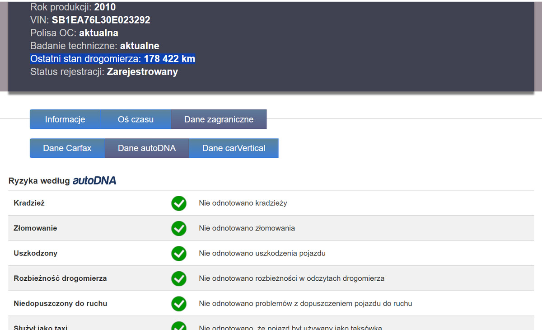Select the Dane autoDNA sub-tab
This screenshot has width=542, height=330.
(x=147, y=148)
